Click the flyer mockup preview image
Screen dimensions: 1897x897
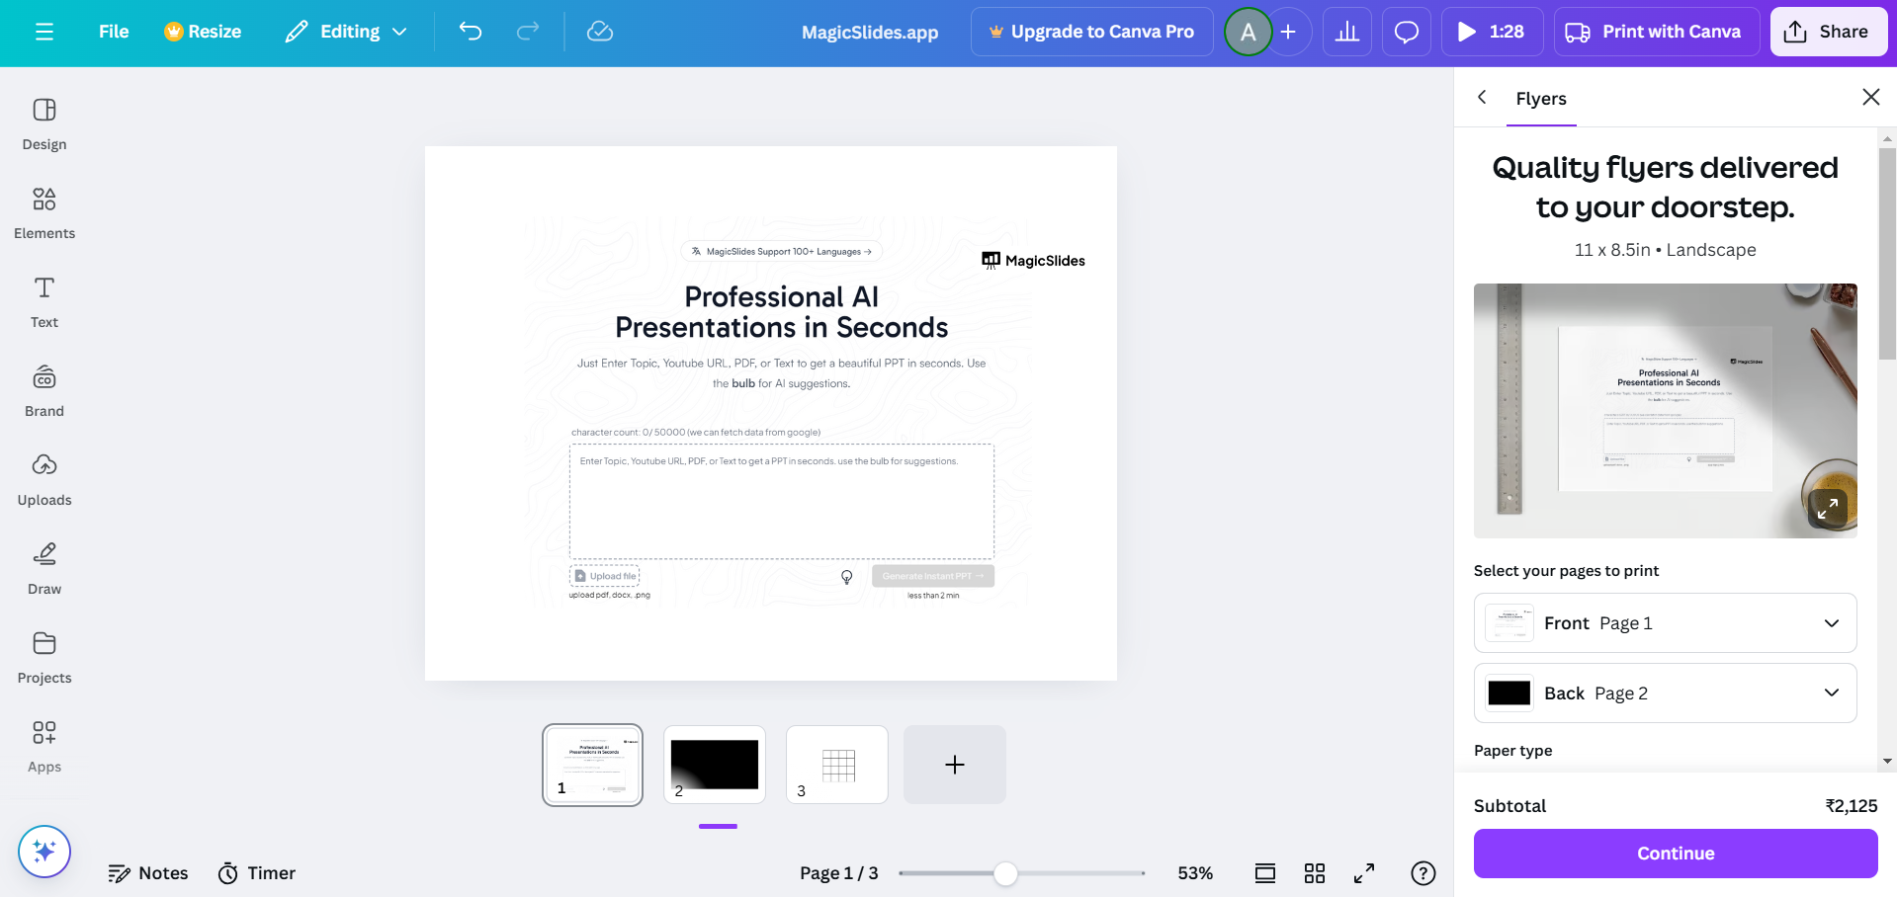[1666, 411]
